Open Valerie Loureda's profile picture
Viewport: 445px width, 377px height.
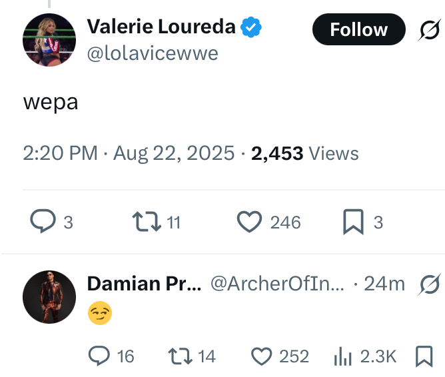coord(48,40)
